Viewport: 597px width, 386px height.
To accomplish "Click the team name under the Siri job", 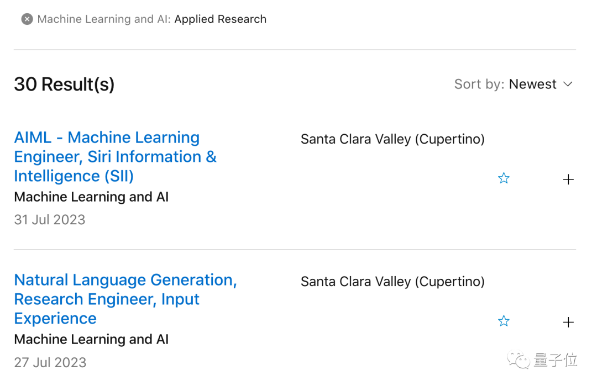I will pos(91,197).
